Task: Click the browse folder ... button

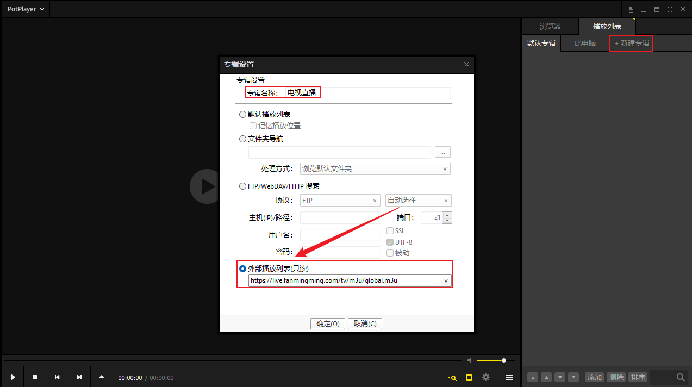Action: pyautogui.click(x=442, y=152)
